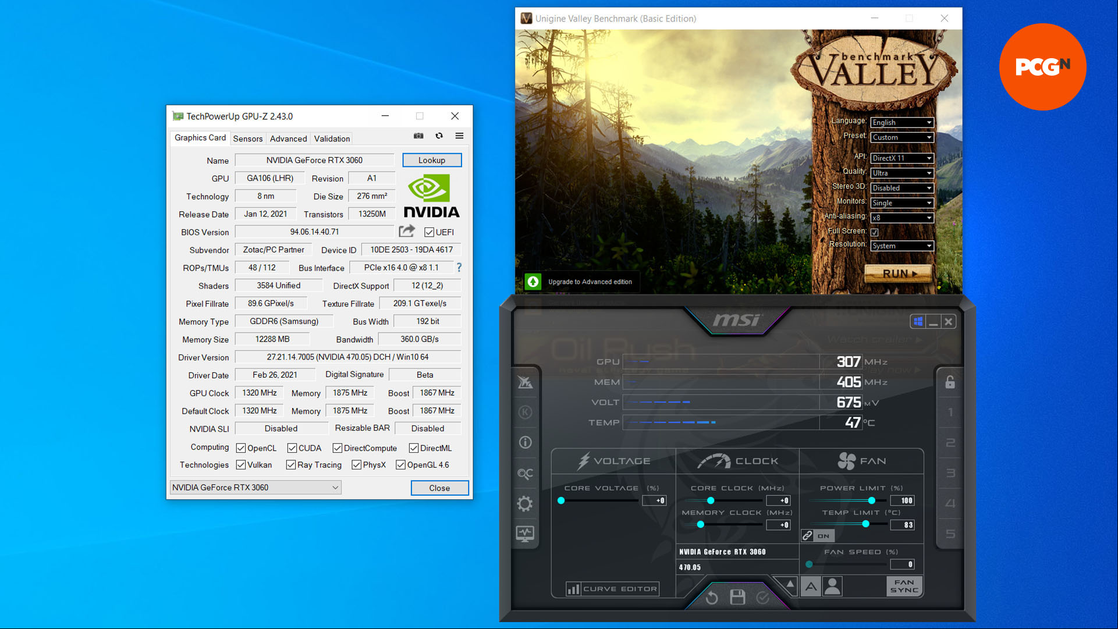
Task: Apply Afterburner settings with checkmark icon
Action: (762, 598)
